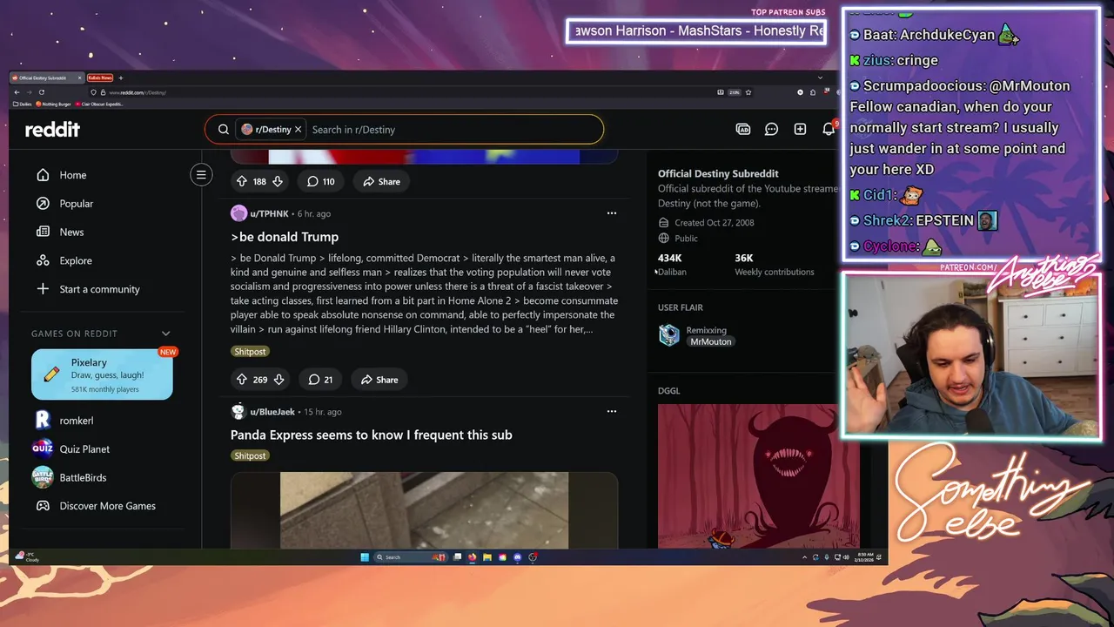
Task: Show hidden system tray icons
Action: [x=804, y=557]
